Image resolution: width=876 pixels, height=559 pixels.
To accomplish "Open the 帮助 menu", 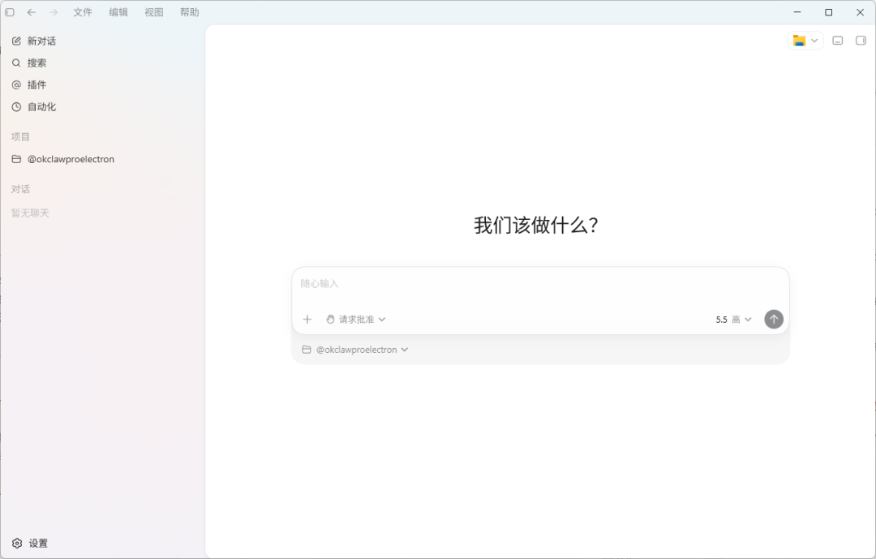I will tap(189, 12).
